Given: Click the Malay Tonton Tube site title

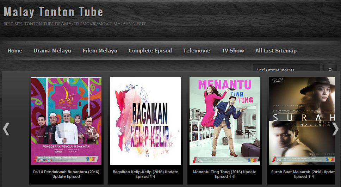Looking at the screenshot, I should click(x=53, y=12).
